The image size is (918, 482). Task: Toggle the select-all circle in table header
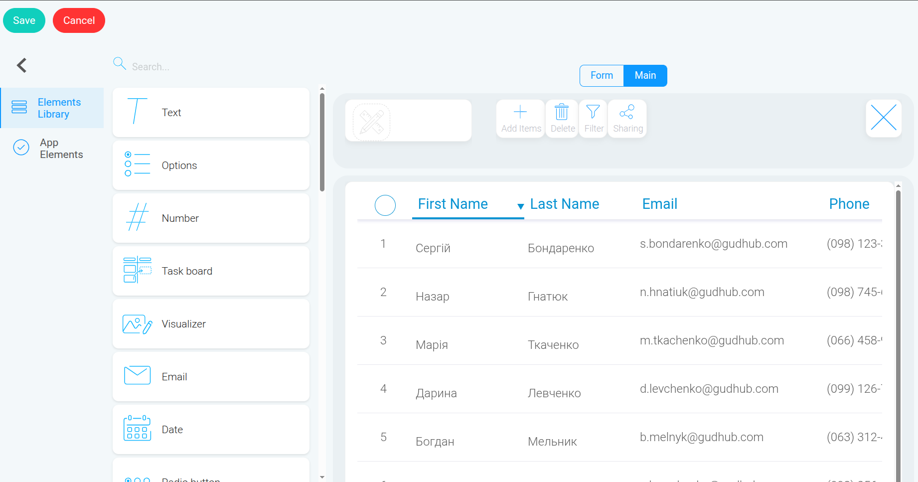pyautogui.click(x=385, y=205)
